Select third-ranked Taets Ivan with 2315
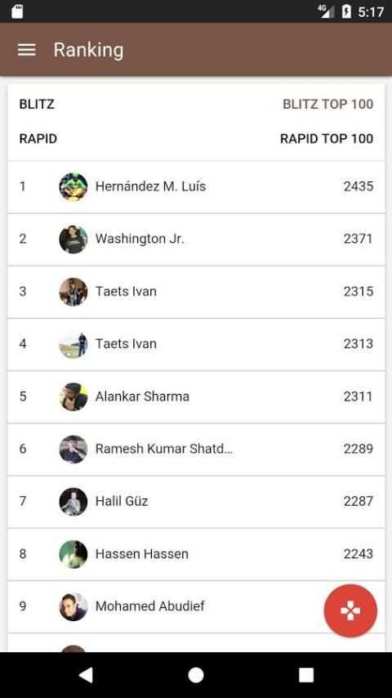Image resolution: width=392 pixels, height=698 pixels. click(196, 292)
